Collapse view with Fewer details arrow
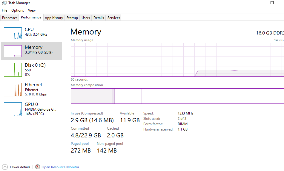This screenshot has height=171, width=284. pos(5,167)
